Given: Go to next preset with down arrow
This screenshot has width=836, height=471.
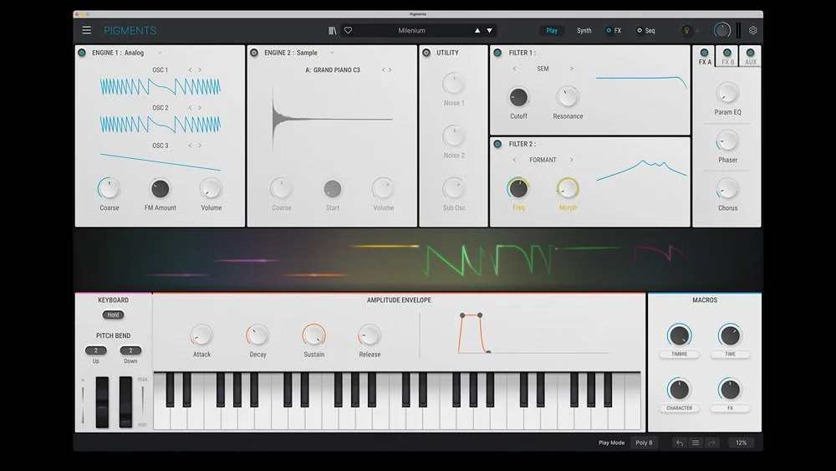Looking at the screenshot, I should pyautogui.click(x=489, y=30).
